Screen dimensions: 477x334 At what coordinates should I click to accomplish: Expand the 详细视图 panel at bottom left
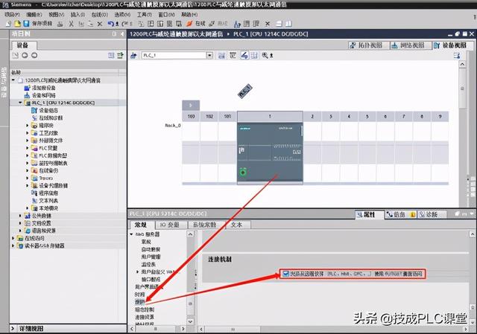click(13, 329)
